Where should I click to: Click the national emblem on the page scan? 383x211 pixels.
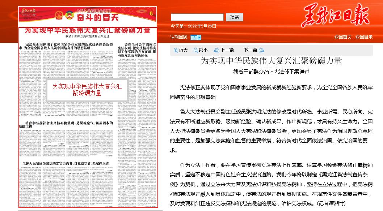[x=58, y=16]
